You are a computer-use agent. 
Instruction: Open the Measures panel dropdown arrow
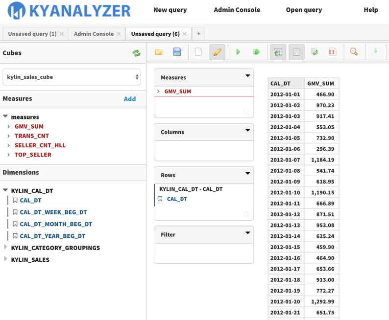247,76
